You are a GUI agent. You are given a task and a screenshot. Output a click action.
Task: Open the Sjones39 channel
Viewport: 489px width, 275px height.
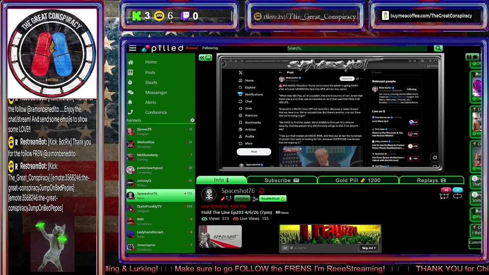coord(161,131)
